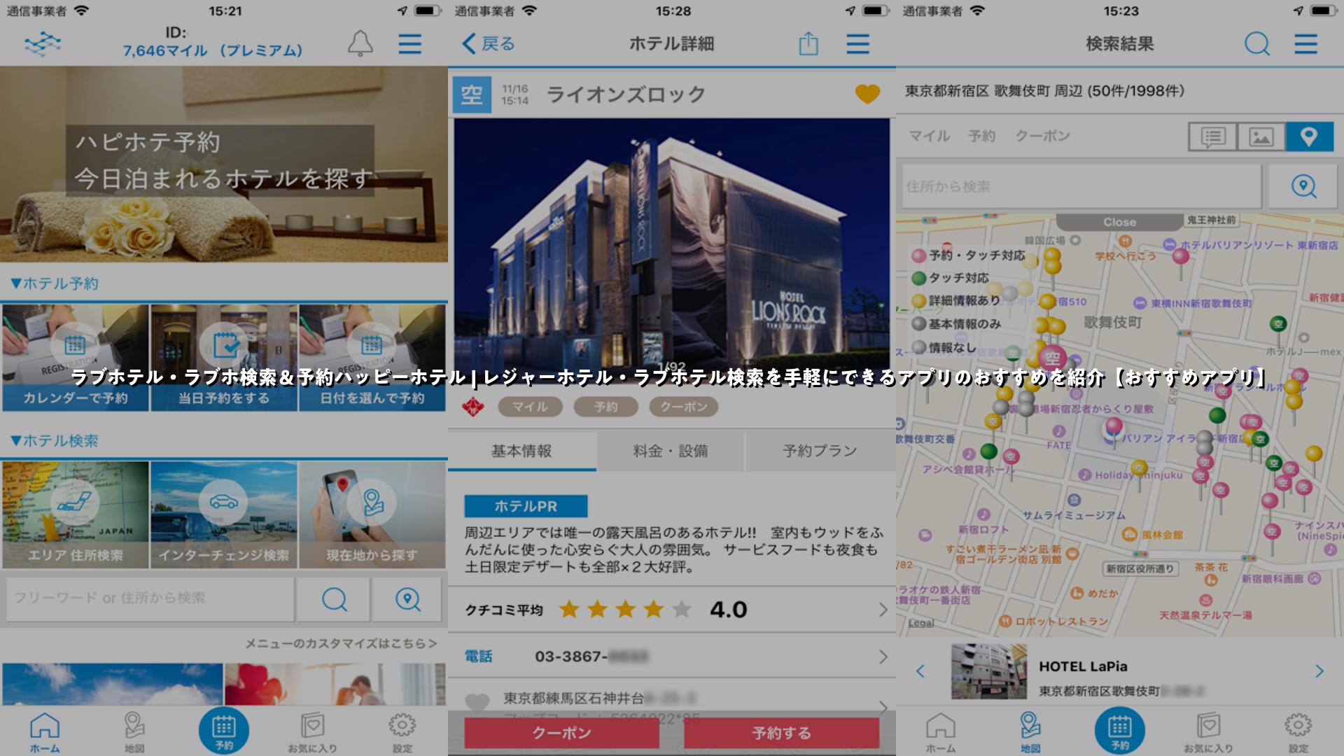Tap magnifier search button on home screen
The width and height of the screenshot is (1344, 756).
click(x=334, y=599)
